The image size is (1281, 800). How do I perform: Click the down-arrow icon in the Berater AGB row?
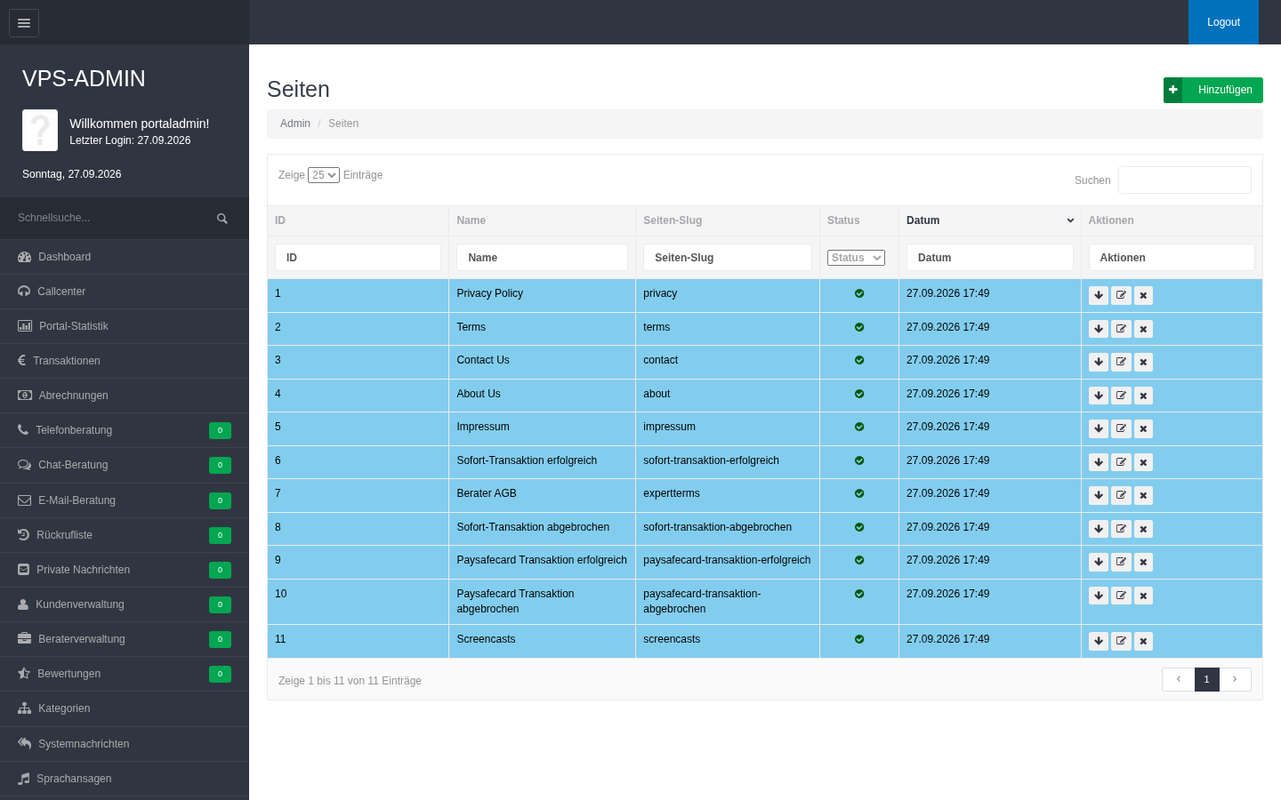click(1099, 495)
